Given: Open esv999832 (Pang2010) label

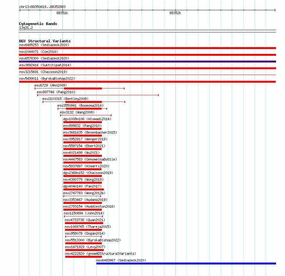Looking at the screenshot, I should (82, 126).
